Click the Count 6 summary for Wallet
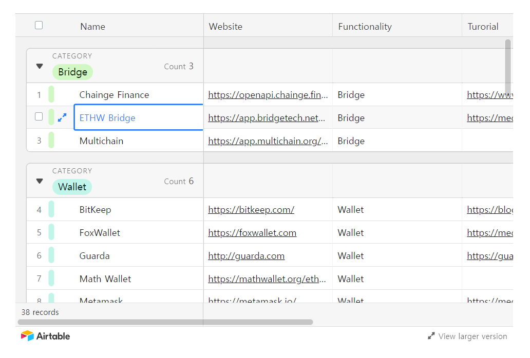Screen dimensions: 530x358 [x=179, y=182]
